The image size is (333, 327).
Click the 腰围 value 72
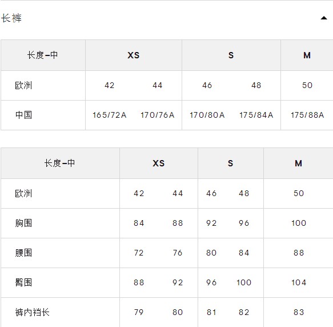click(139, 253)
